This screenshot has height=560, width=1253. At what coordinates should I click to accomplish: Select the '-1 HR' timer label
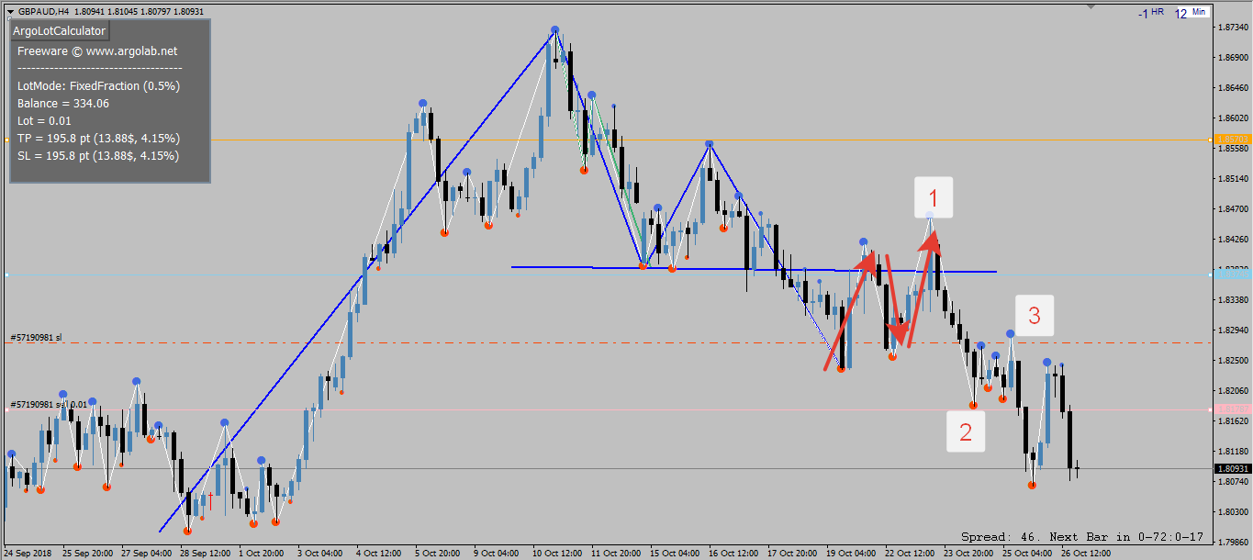point(1151,13)
